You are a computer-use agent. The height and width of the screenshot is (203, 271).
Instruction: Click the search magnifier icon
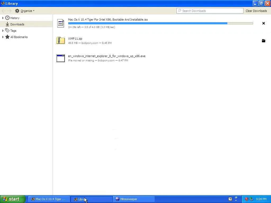pos(180,11)
